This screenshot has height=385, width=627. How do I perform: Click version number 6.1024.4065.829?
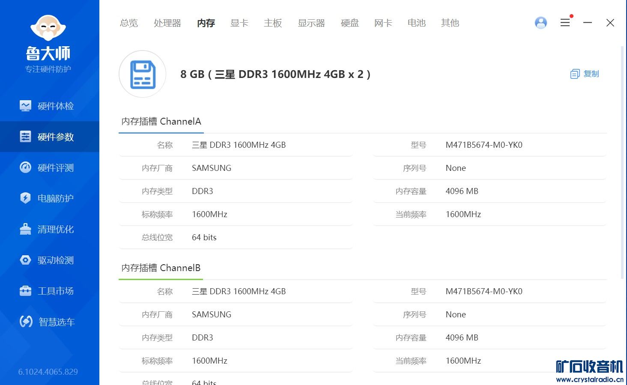tap(48, 372)
